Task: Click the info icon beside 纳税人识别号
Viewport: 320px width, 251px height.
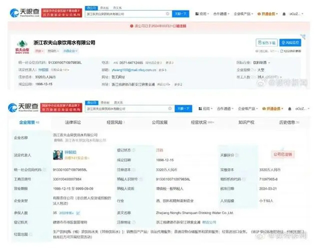Action: tap(141, 179)
